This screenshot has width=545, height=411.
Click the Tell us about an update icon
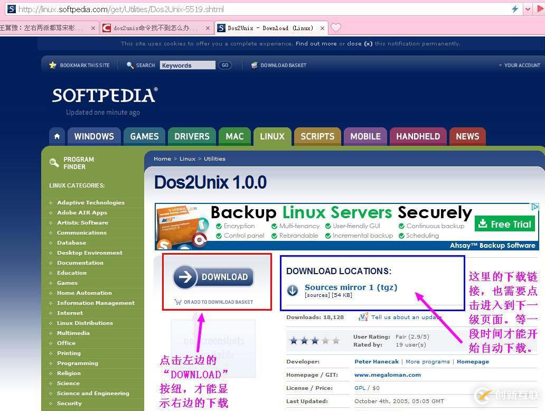[363, 317]
